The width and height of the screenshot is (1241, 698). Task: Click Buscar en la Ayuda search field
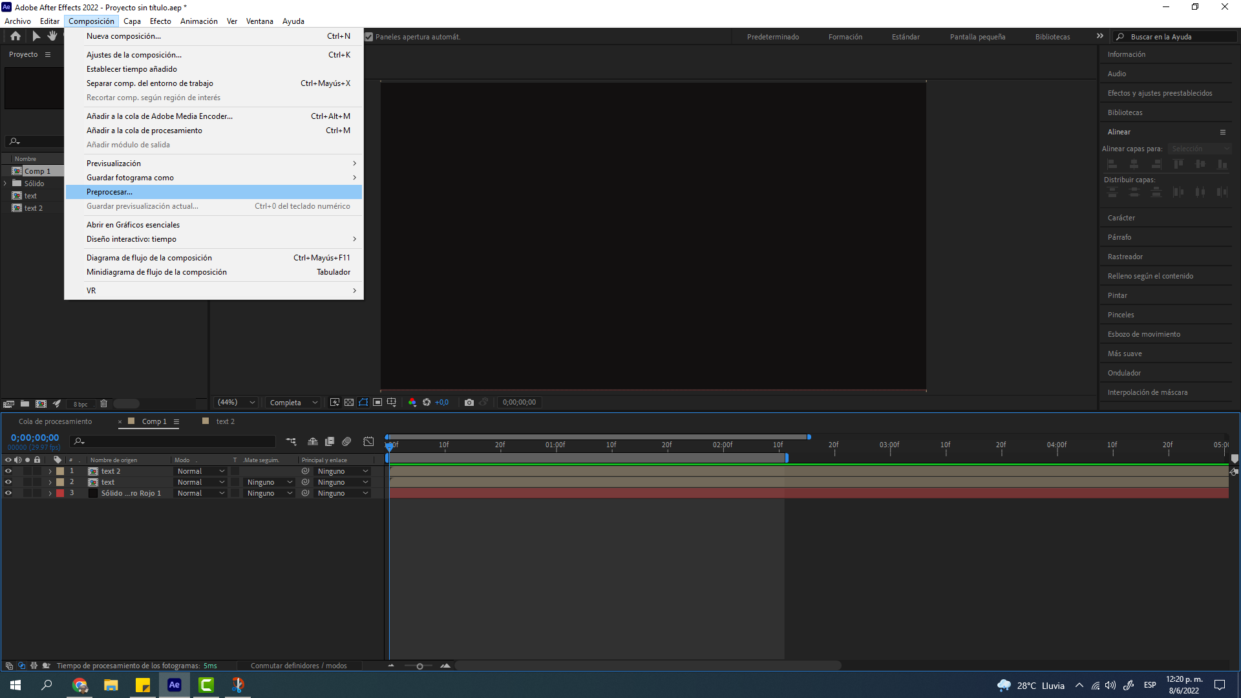pos(1175,37)
